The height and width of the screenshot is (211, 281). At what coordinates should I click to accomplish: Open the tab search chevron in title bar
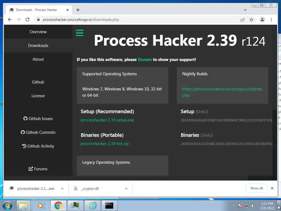245,10
